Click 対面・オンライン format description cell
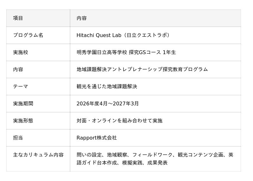Image resolution: width=253 pixels, height=181 pixels. pos(120,121)
